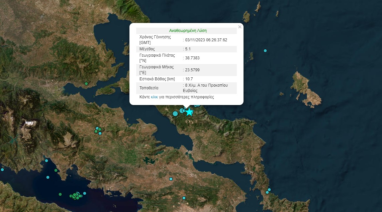This screenshot has width=382, height=212.
Task: Select the cyan marker at the far left map edge
Action: [x=2, y=170]
